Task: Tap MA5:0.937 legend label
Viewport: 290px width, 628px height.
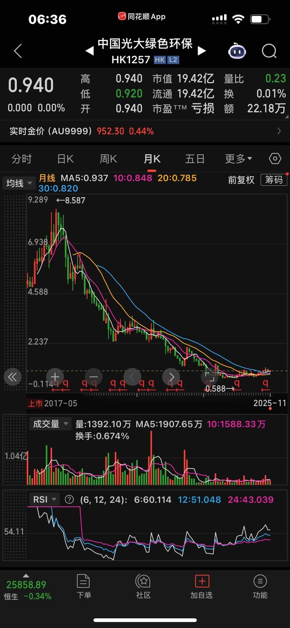Action: click(84, 178)
